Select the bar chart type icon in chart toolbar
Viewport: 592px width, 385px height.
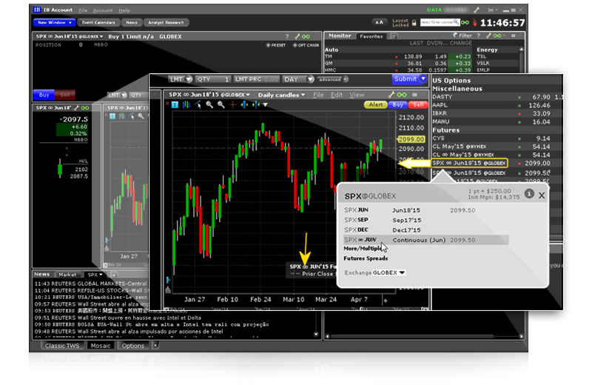click(186, 104)
